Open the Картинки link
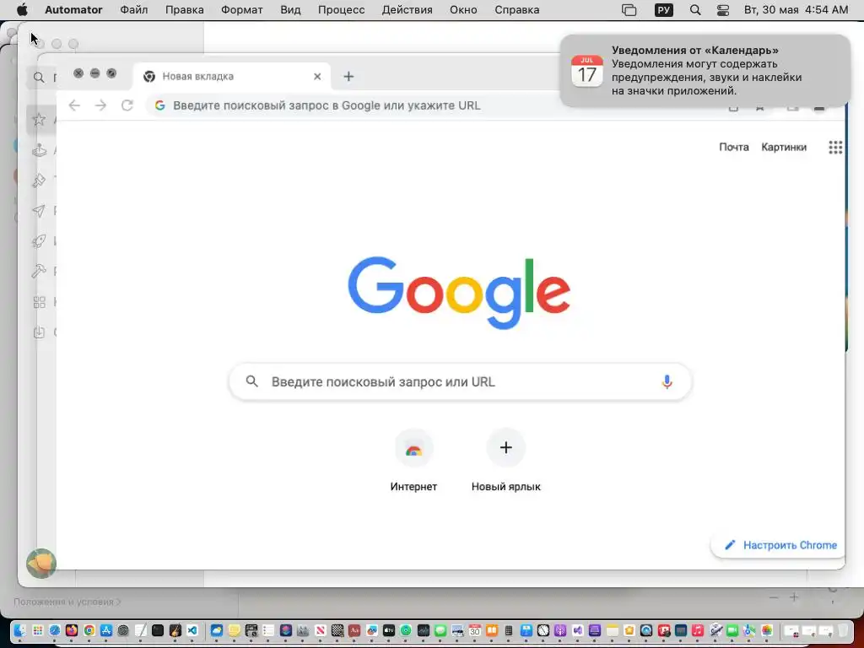The width and height of the screenshot is (864, 648). point(784,147)
